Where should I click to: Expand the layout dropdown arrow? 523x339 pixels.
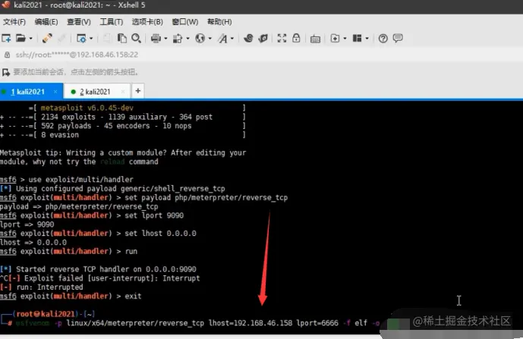pyautogui.click(x=367, y=39)
